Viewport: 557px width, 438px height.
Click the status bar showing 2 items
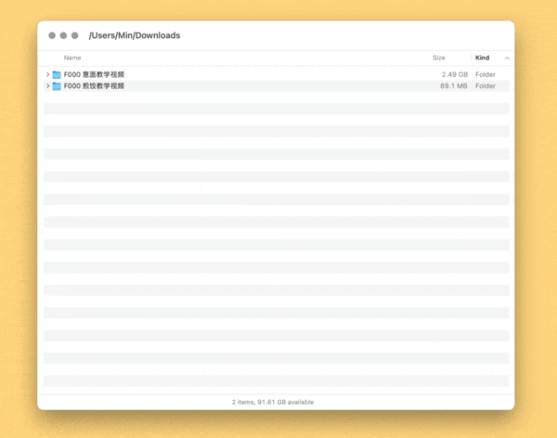[273, 402]
